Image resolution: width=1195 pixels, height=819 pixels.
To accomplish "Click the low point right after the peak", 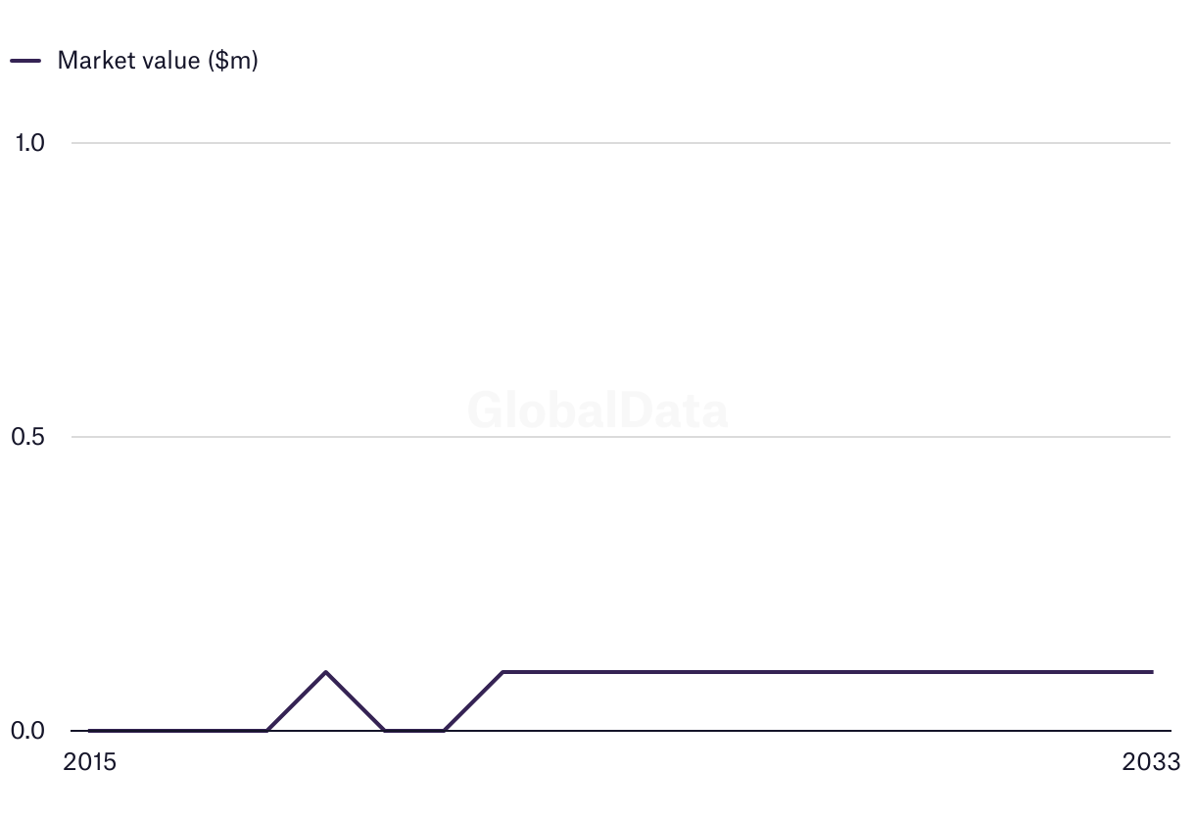I will tap(384, 730).
